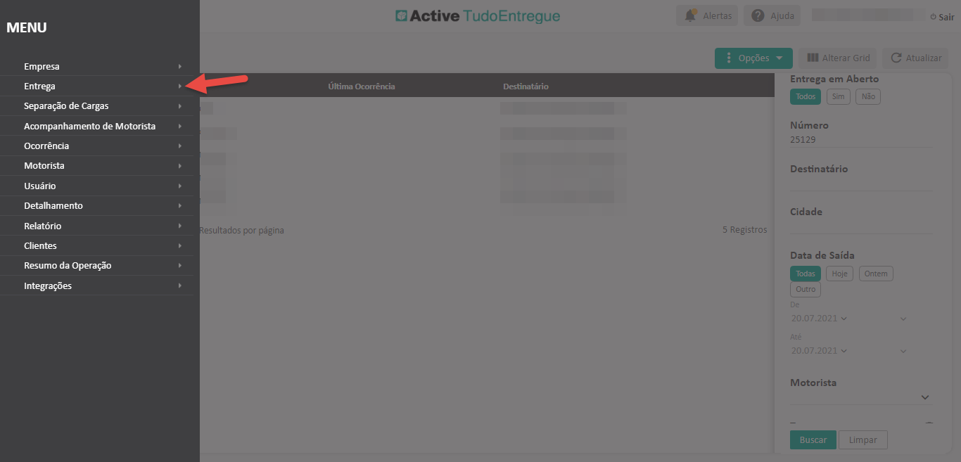Open the Motorista filter dropdown
The width and height of the screenshot is (961, 462).
tap(924, 398)
